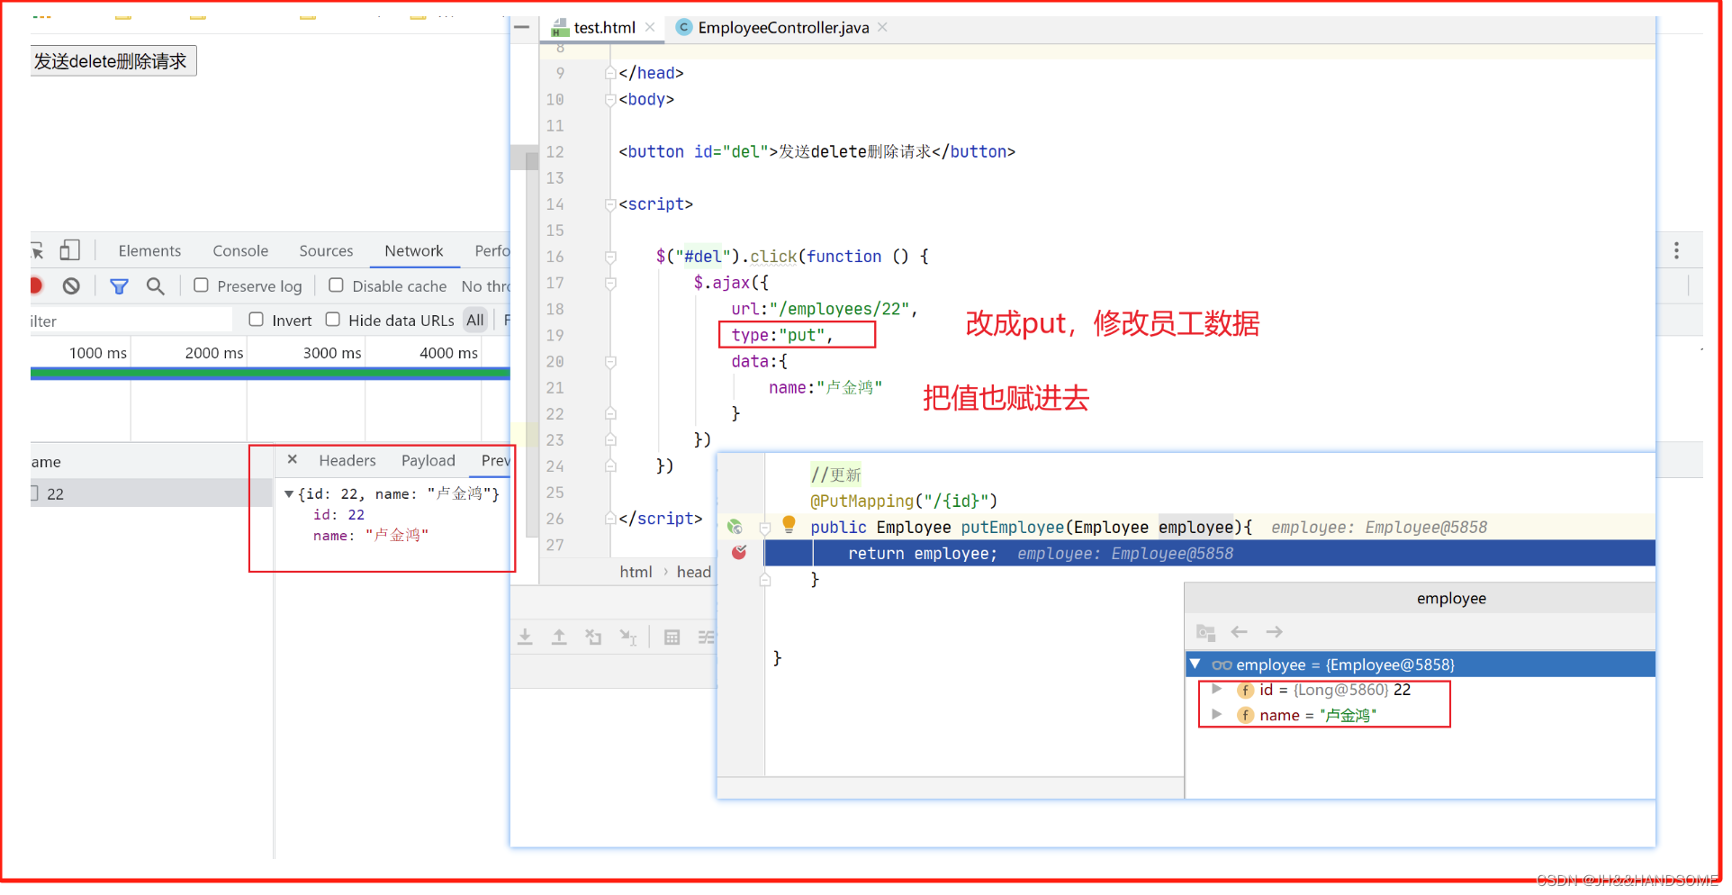1732x895 pixels.
Task: Click the forward arrow in employee popup
Action: [x=1274, y=632]
